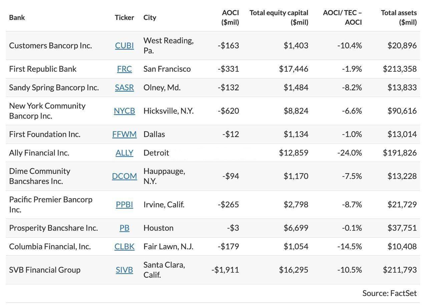Screen dimensions: 427x308
Task: Click the AOCI ($mil) column header
Action: tap(230, 17)
